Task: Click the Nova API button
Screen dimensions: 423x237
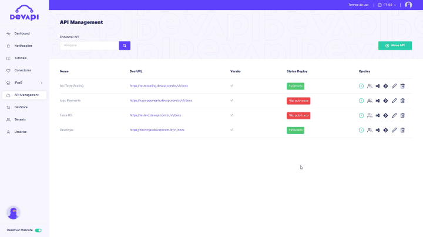Action: pos(395,46)
